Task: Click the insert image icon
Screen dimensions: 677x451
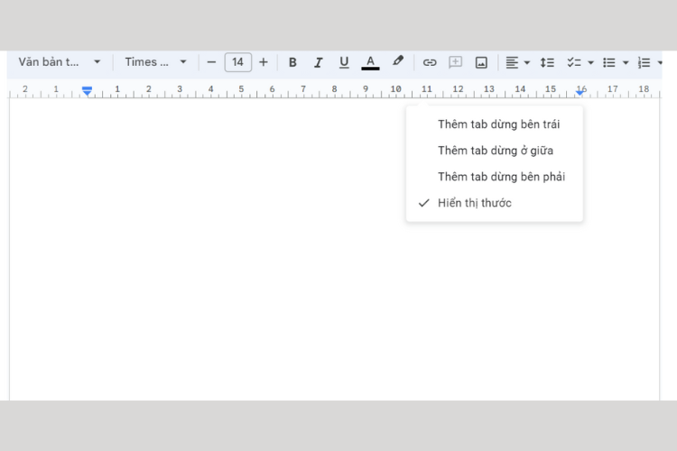Action: coord(481,62)
